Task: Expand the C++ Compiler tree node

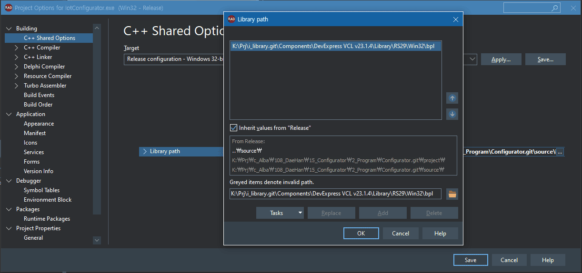Action: pyautogui.click(x=17, y=48)
